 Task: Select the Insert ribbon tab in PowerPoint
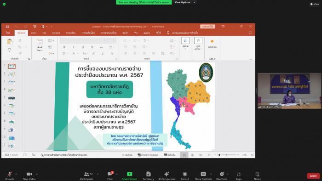click(x=34, y=33)
